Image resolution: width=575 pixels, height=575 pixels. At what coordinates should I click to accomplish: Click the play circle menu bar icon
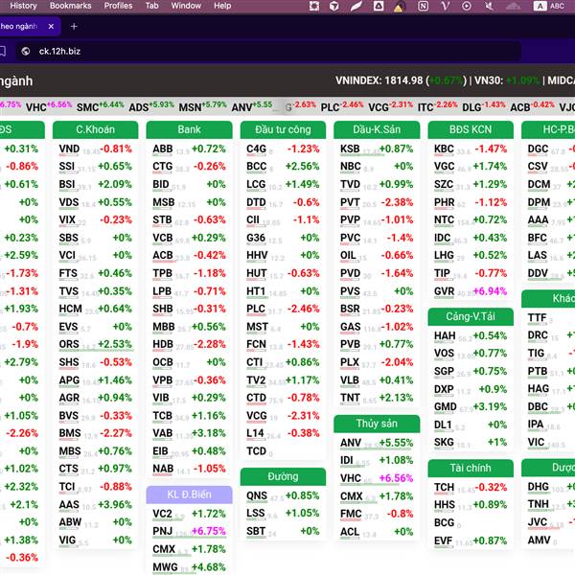pyautogui.click(x=467, y=6)
